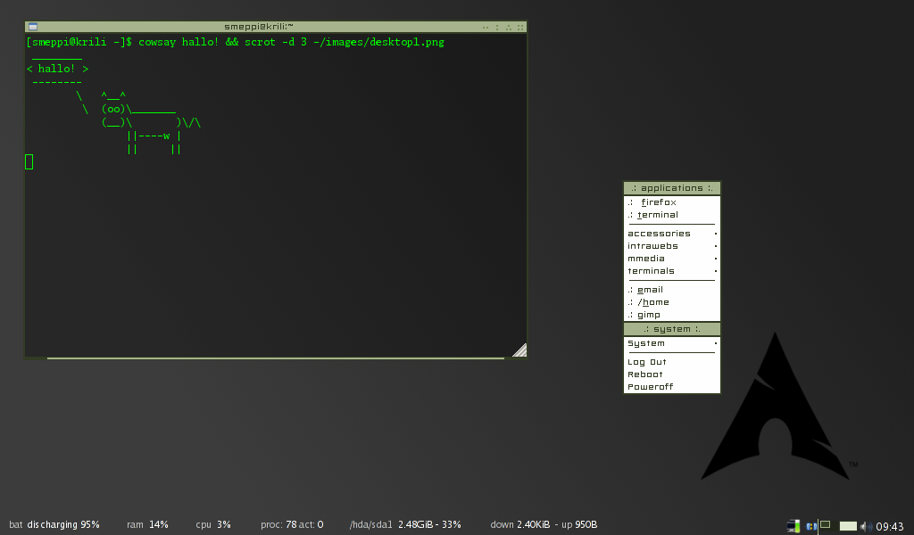Click the terminal resize grip corner
The width and height of the screenshot is (914, 535).
click(x=519, y=350)
